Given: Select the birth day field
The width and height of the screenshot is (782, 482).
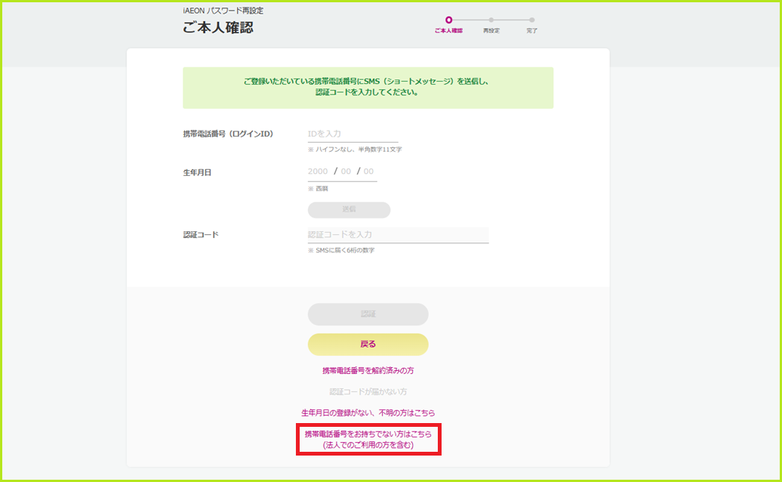Looking at the screenshot, I should tap(368, 171).
